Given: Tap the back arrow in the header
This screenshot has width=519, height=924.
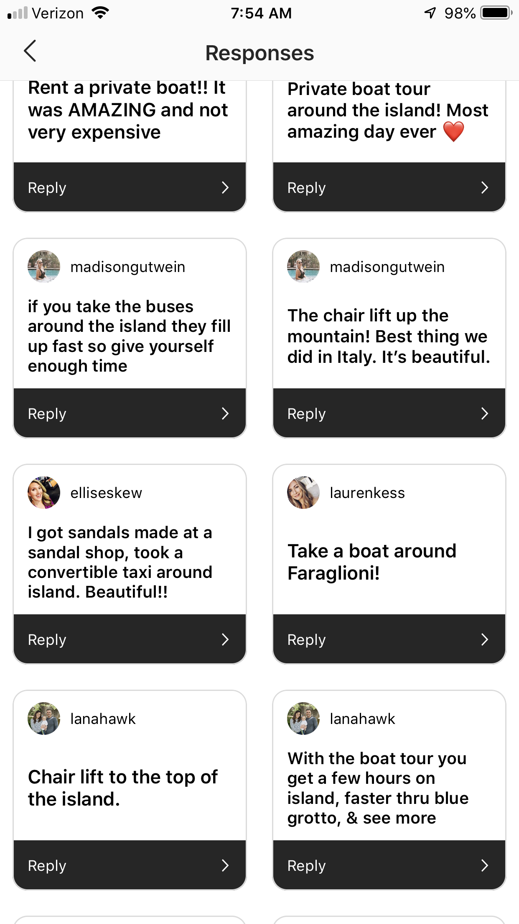Looking at the screenshot, I should (x=30, y=51).
